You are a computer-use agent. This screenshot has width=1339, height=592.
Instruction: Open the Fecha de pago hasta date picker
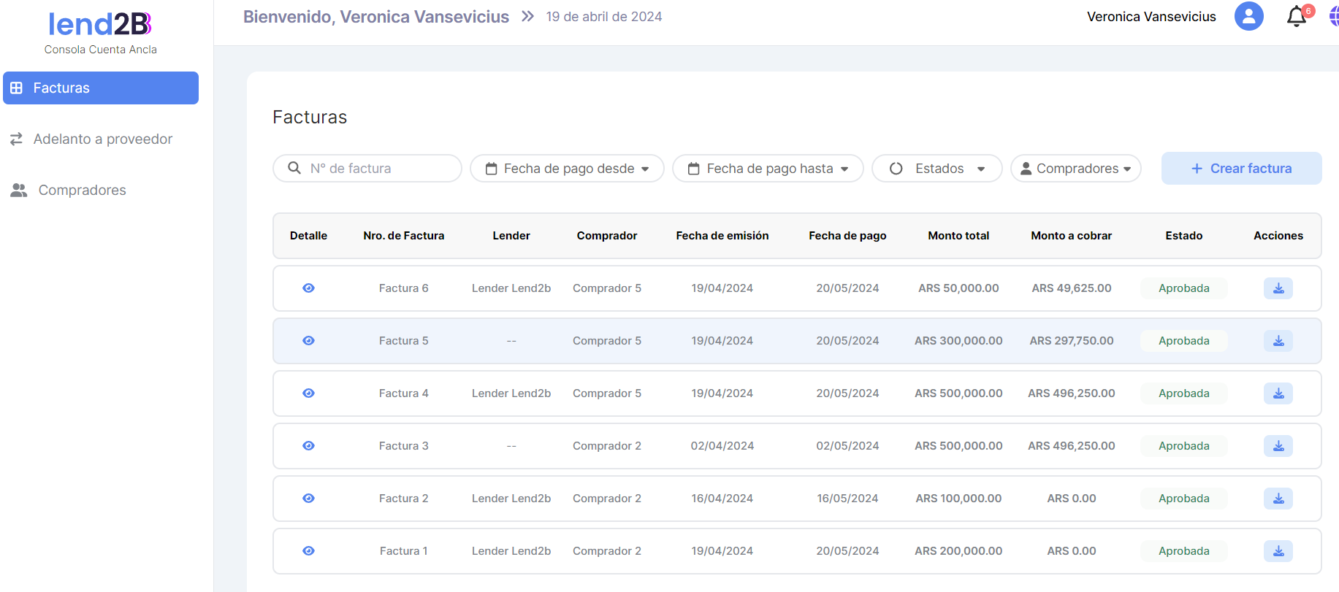point(768,169)
